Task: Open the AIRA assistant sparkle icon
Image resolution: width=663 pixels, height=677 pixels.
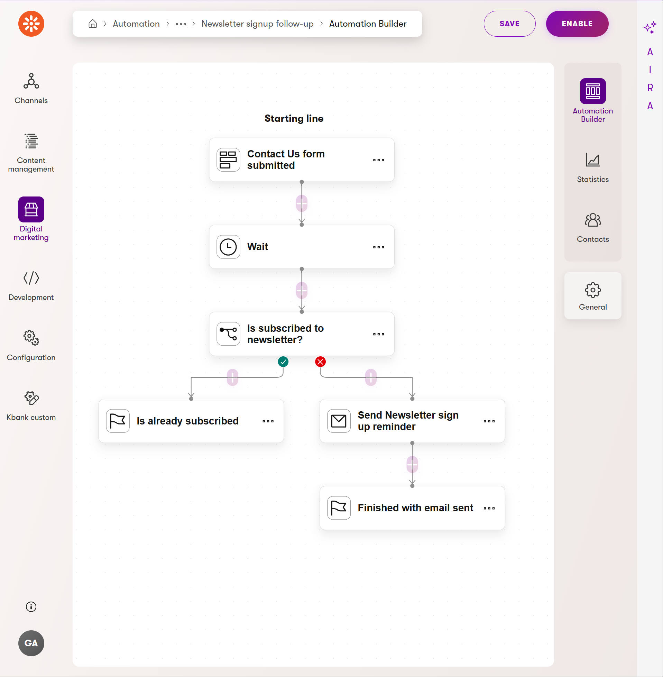Action: (x=650, y=28)
